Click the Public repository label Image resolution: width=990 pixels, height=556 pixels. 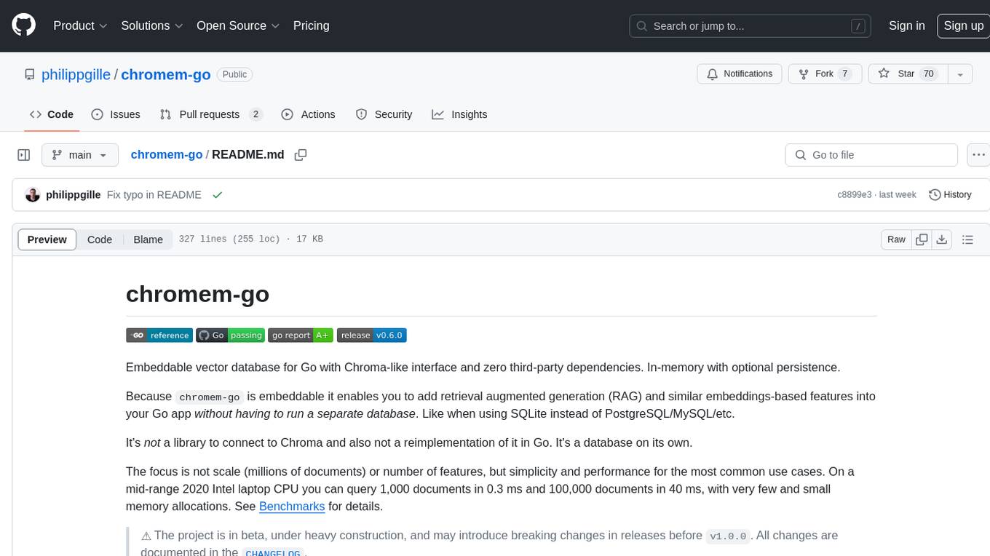(x=234, y=74)
